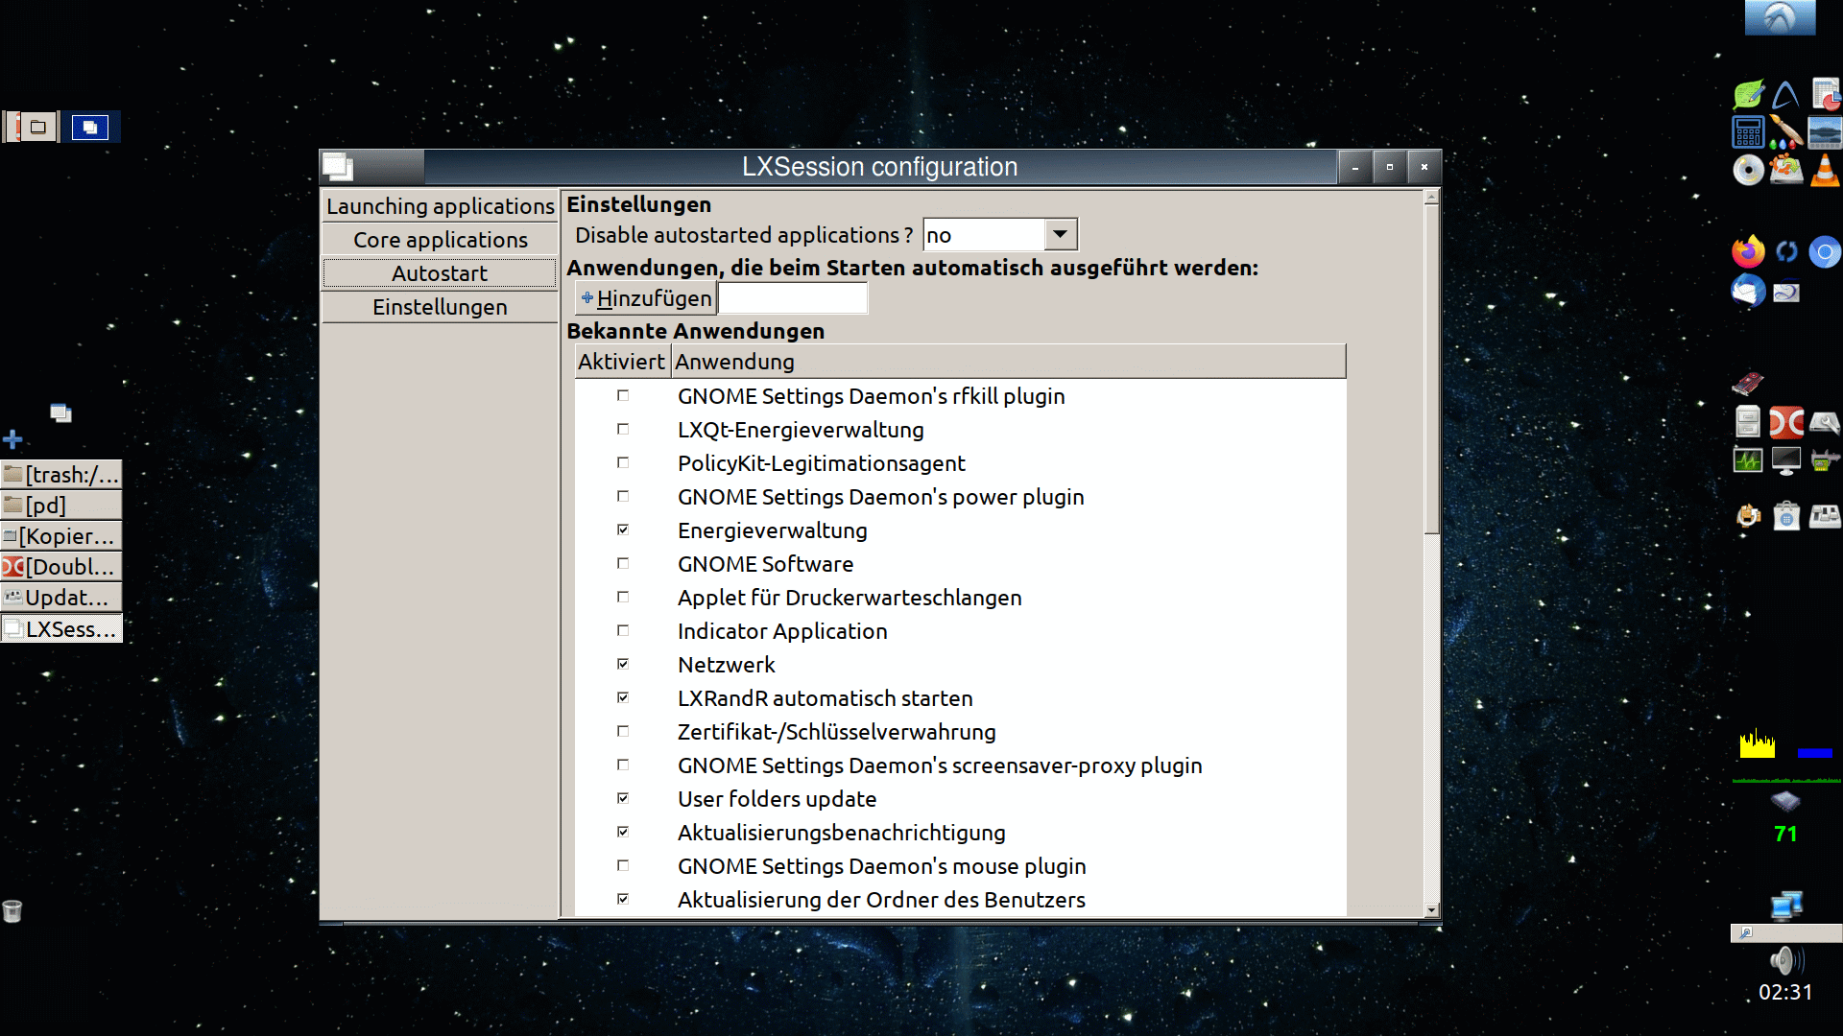Open the trash bin icon
The image size is (1843, 1036).
pyautogui.click(x=12, y=910)
